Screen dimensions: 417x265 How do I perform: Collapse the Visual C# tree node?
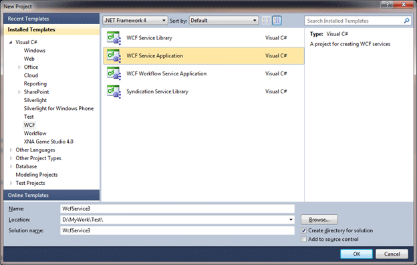point(11,42)
